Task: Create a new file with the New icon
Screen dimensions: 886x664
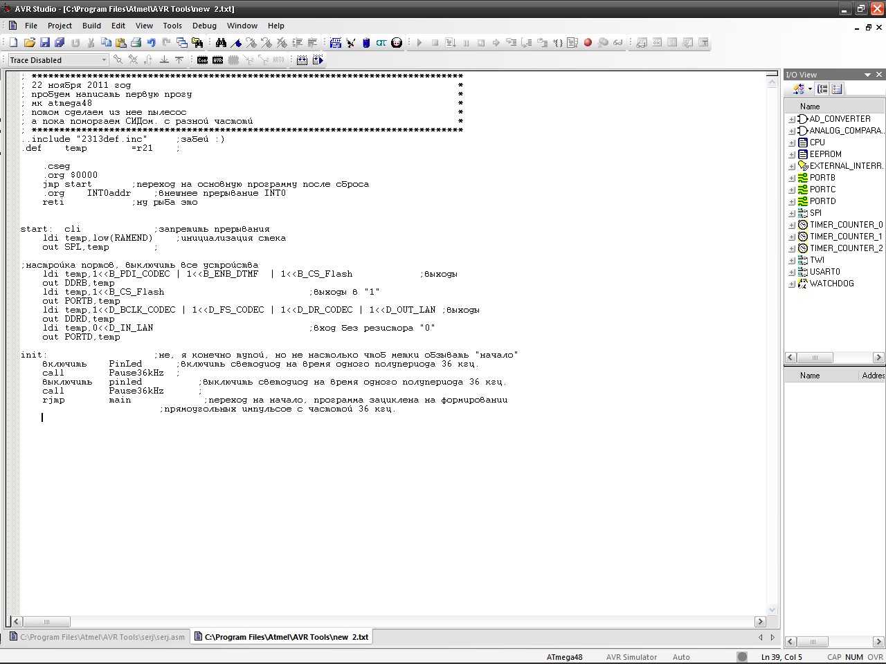Action: [x=13, y=43]
